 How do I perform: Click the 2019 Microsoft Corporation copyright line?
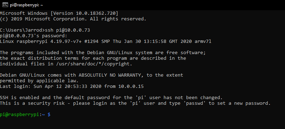click(x=73, y=19)
